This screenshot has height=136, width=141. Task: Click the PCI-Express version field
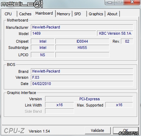pos(89,99)
